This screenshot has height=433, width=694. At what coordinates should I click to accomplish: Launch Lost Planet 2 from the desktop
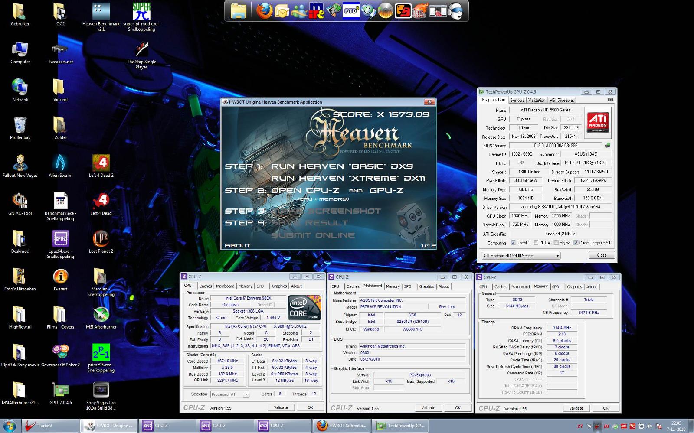[x=101, y=242]
